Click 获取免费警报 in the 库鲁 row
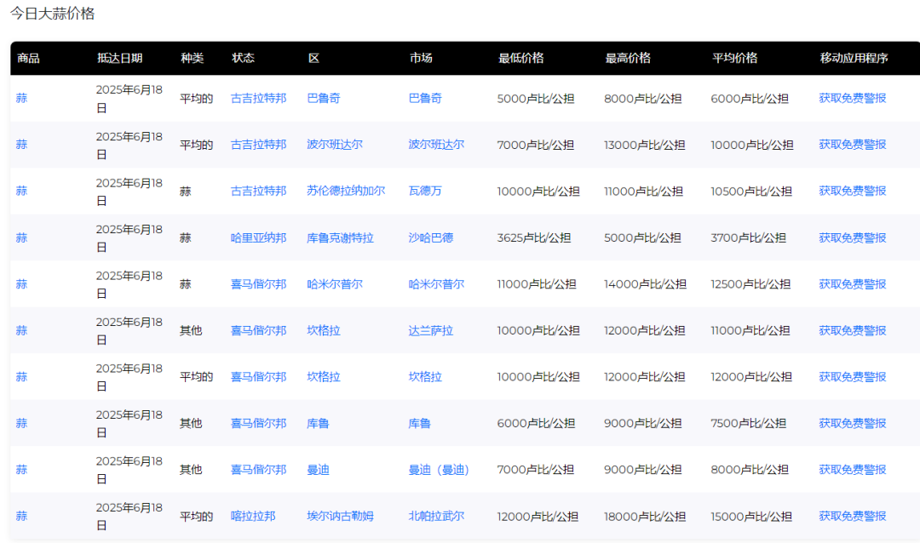 coord(852,423)
